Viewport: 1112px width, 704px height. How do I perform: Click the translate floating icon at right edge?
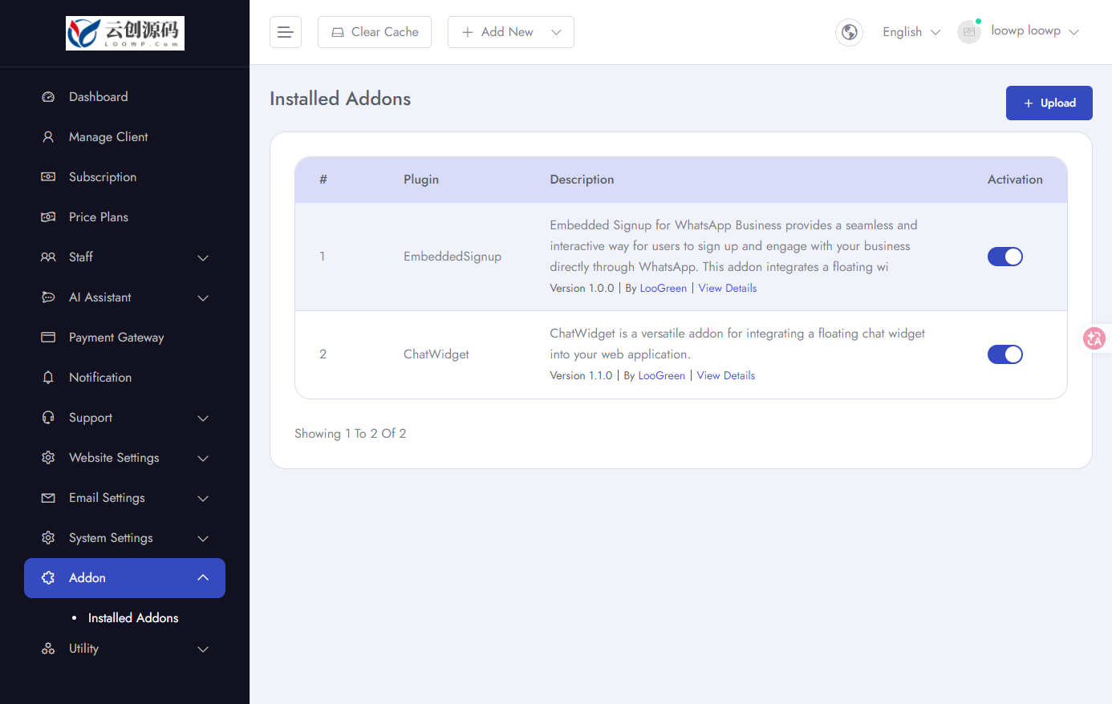coord(1094,338)
